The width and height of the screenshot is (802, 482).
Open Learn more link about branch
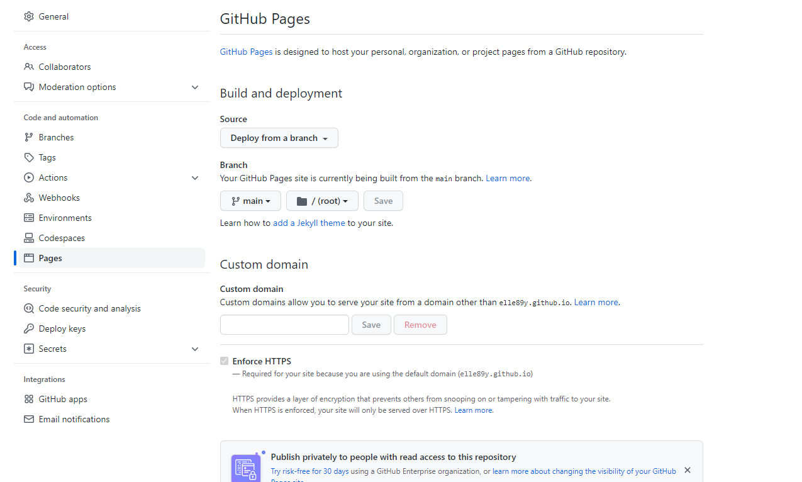tap(508, 178)
